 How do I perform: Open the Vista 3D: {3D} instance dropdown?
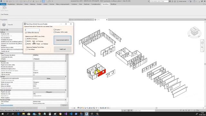(x=12, y=30)
